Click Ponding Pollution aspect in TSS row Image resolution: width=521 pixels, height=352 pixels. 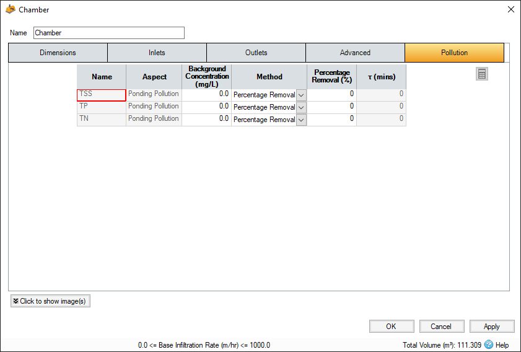(154, 95)
